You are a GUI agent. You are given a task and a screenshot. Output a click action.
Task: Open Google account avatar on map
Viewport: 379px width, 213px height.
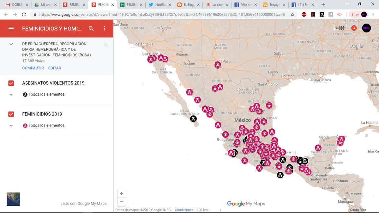pyautogui.click(x=366, y=28)
